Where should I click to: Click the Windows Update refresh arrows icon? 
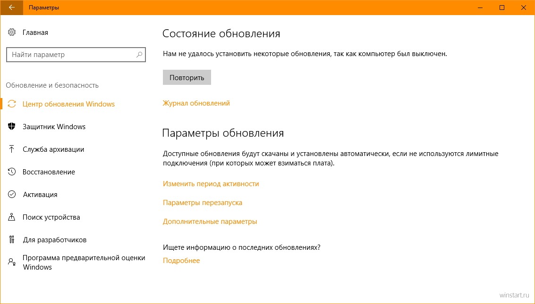[x=12, y=104]
